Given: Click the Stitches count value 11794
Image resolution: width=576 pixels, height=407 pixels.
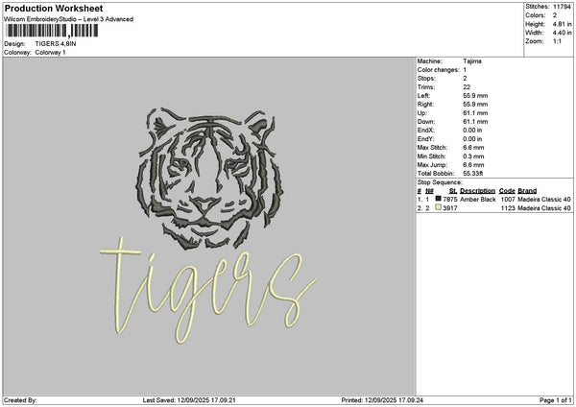Looking at the screenshot, I should coord(562,7).
